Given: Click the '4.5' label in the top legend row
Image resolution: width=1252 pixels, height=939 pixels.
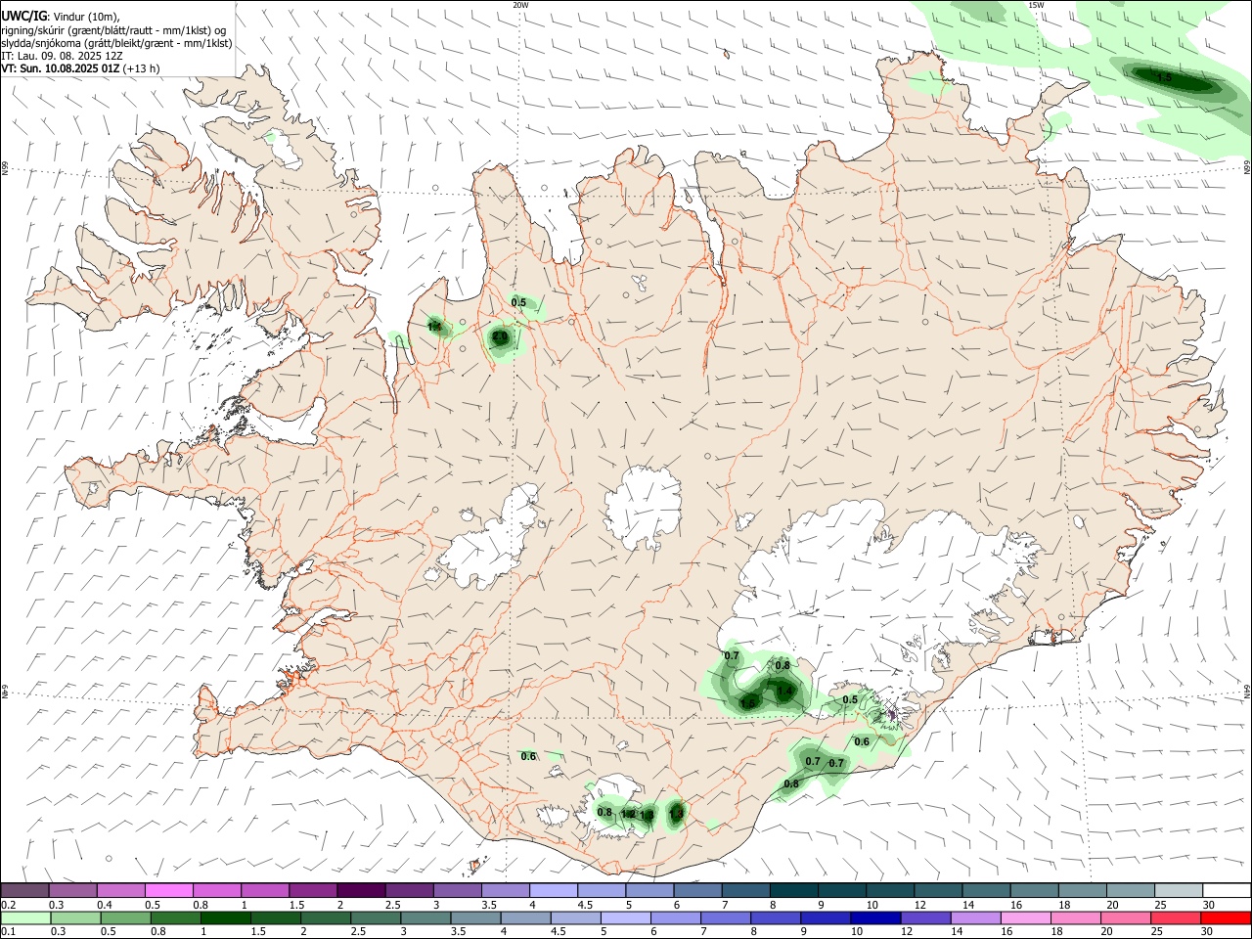Looking at the screenshot, I should pos(585,905).
